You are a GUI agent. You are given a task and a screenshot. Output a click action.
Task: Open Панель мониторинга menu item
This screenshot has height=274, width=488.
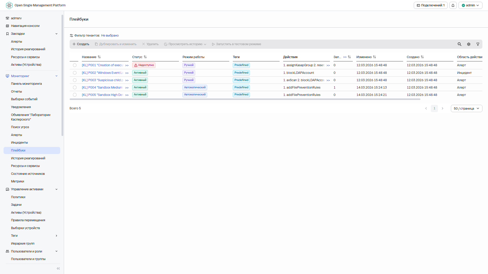click(x=26, y=84)
